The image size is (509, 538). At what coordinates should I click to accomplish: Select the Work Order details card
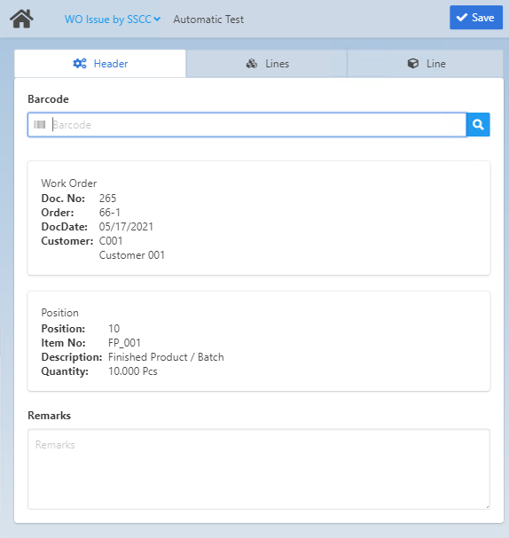click(259, 218)
